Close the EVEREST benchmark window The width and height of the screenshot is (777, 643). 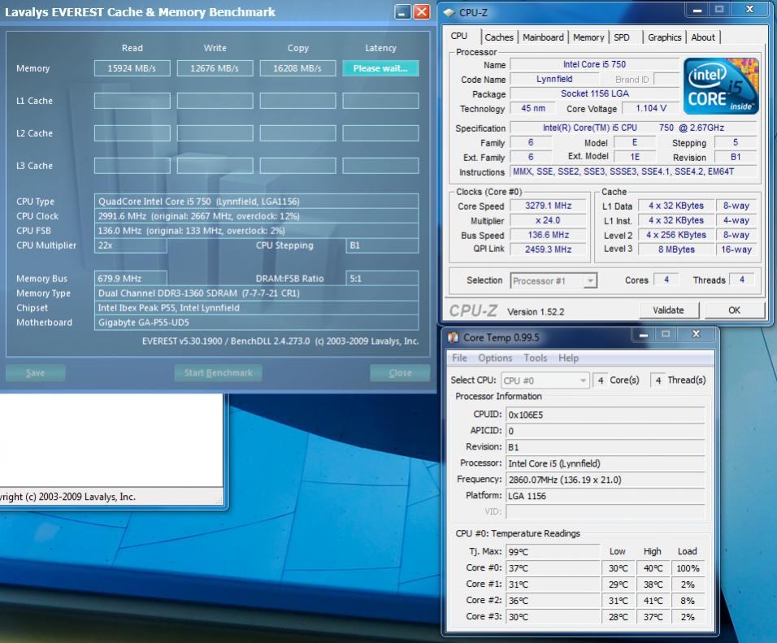[422, 11]
